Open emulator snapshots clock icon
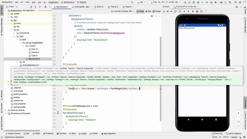 tap(201, 12)
